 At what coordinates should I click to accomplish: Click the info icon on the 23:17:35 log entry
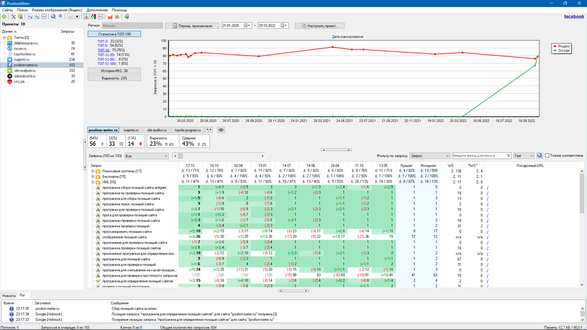point(11,309)
